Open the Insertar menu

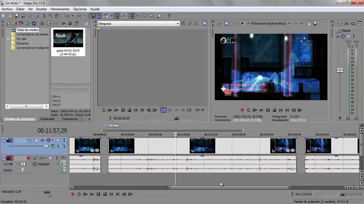coord(42,9)
